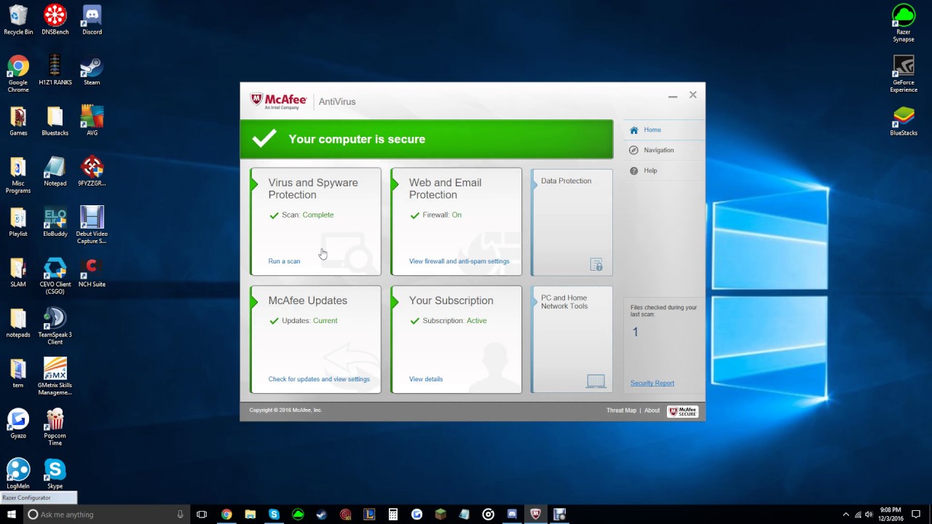
Task: Open the Virus and Spyware Protection tile
Action: click(x=315, y=222)
